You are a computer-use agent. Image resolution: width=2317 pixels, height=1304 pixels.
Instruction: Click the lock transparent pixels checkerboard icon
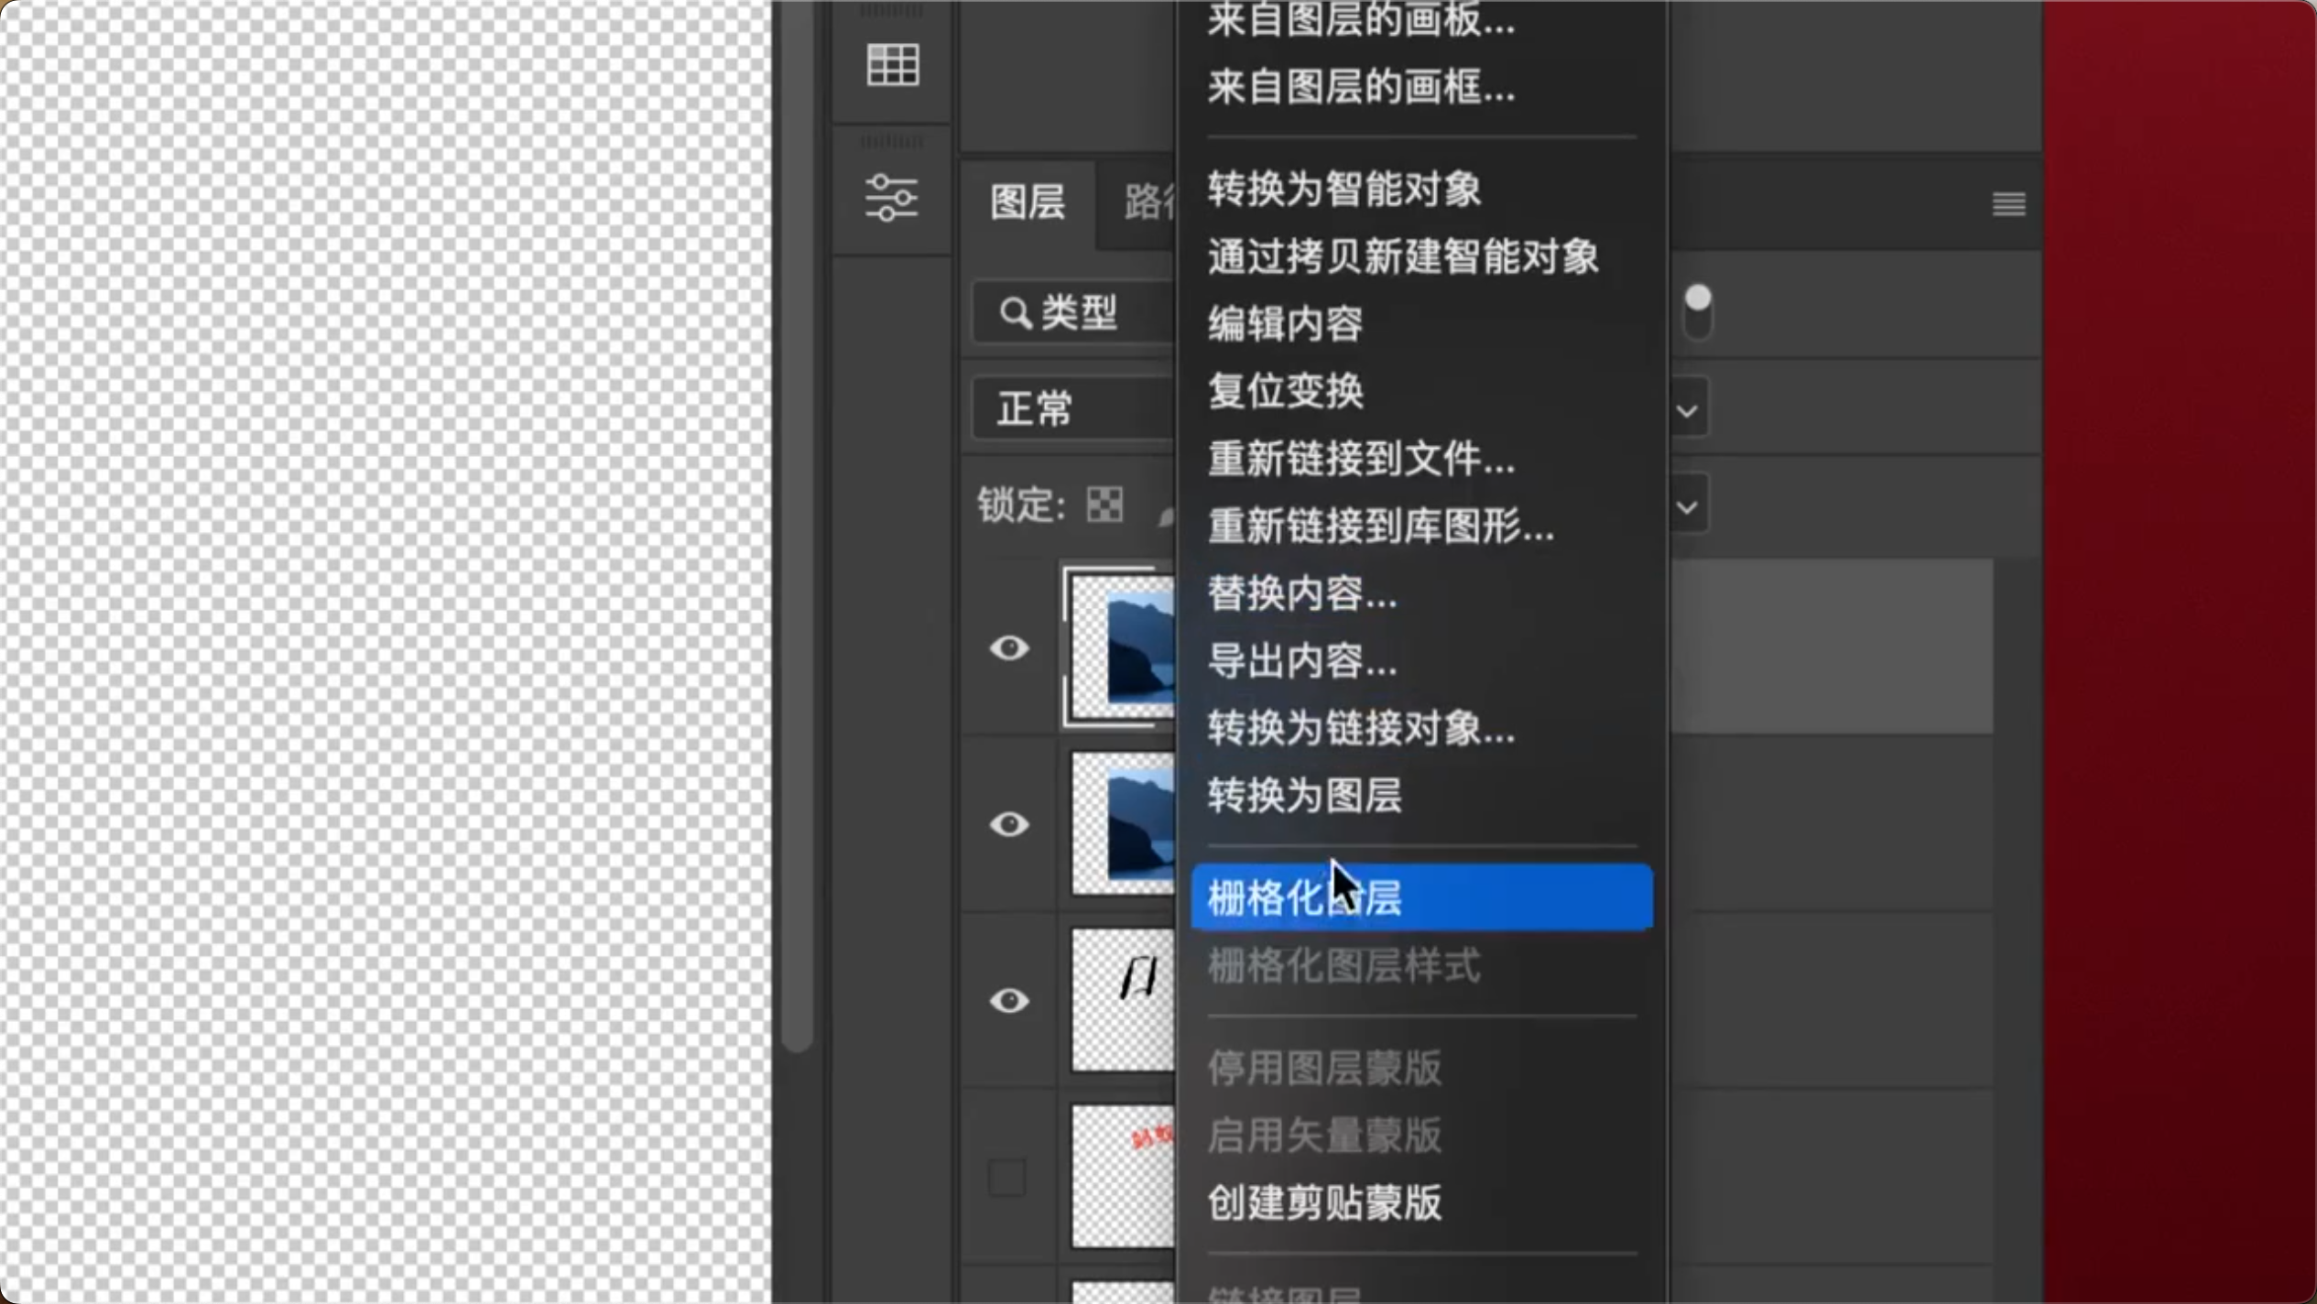[x=1104, y=505]
